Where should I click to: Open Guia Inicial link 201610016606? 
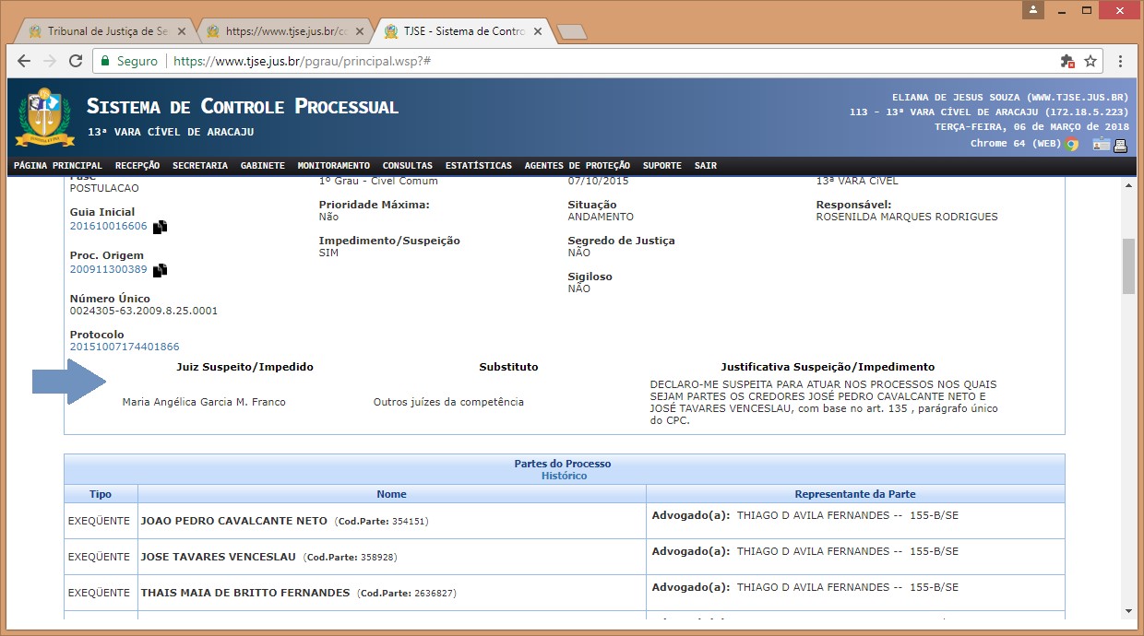coord(108,227)
